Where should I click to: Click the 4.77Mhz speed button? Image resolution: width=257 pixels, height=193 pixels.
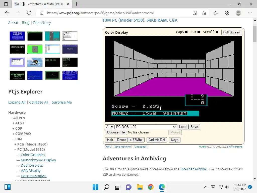136,140
